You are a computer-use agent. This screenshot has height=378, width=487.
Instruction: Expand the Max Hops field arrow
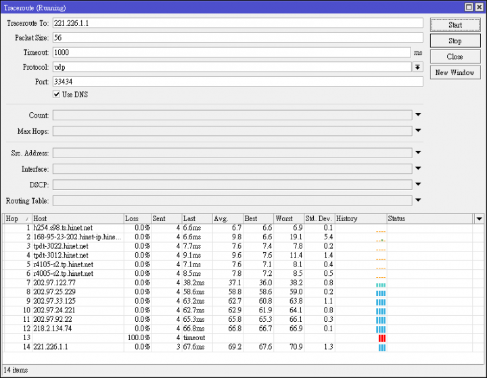(418, 131)
